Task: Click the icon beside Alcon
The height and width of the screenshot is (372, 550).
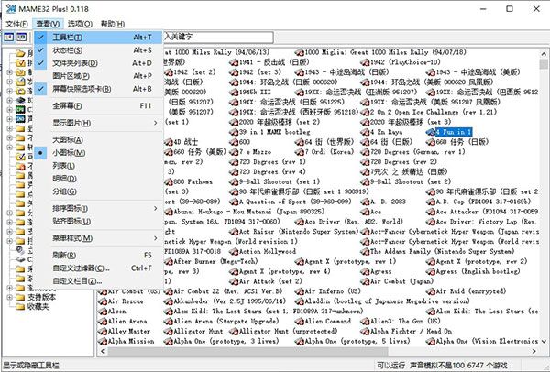Action: pos(103,312)
